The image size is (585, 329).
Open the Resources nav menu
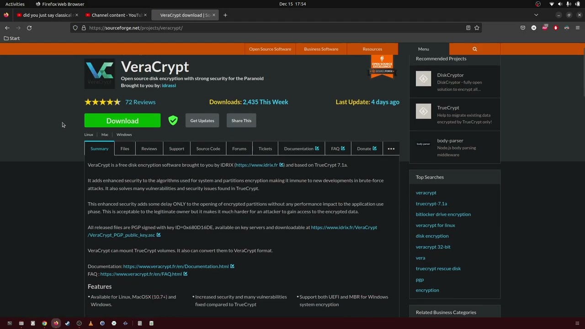(x=372, y=49)
